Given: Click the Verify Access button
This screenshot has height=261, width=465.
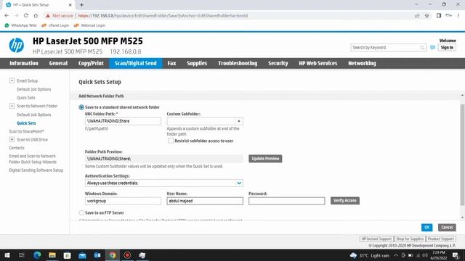Looking at the screenshot, I should [345, 201].
